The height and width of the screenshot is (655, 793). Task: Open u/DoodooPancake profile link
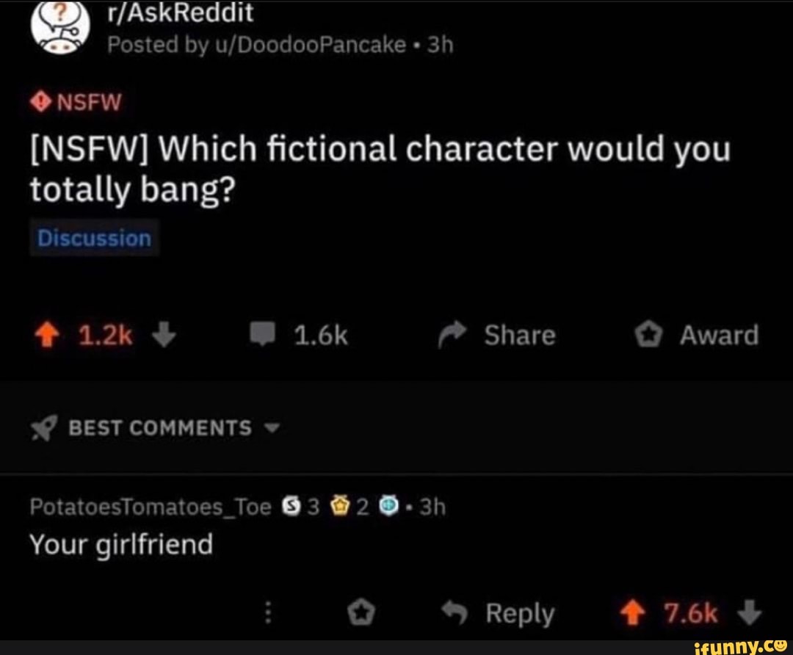[x=311, y=45]
